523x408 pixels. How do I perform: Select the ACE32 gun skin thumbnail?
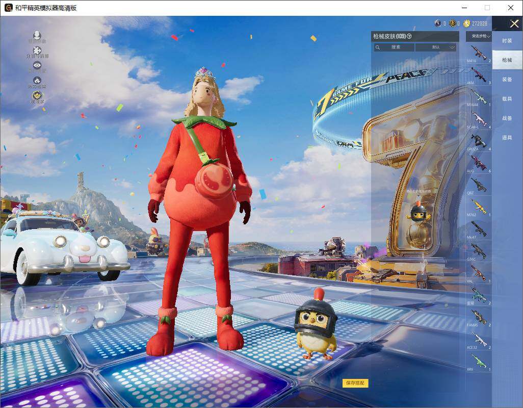click(x=479, y=339)
